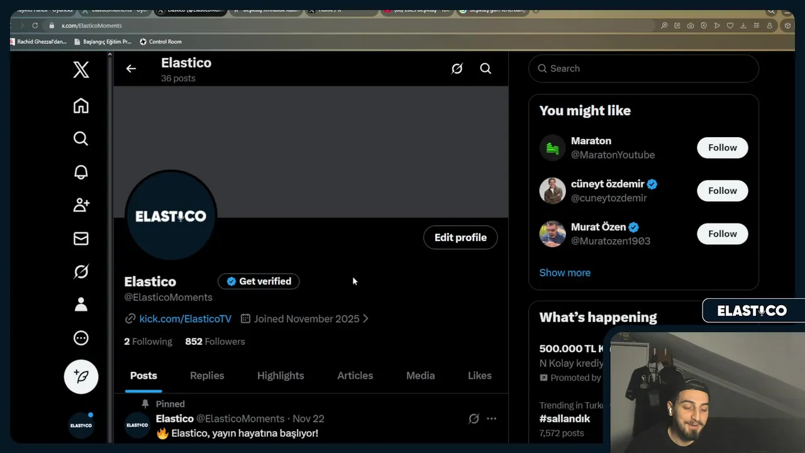Open browser profile account icon
Viewport: 805px width, 453px height.
coord(770,26)
